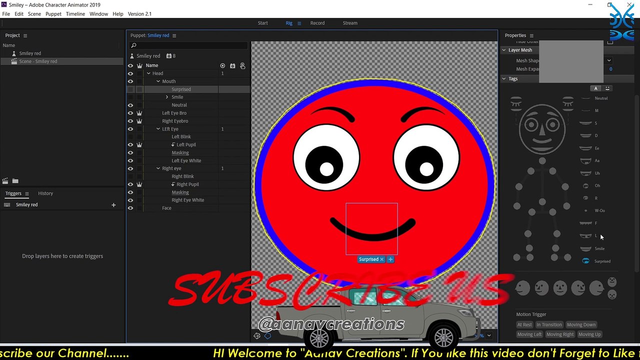Choose the Aa viseme tag
The image size is (640, 360).
(590, 161)
